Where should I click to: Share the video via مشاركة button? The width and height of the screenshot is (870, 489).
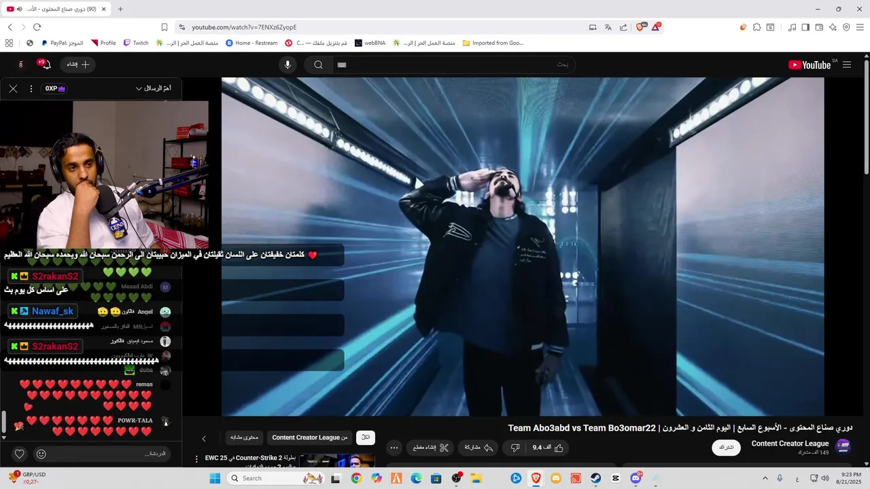[x=478, y=448]
